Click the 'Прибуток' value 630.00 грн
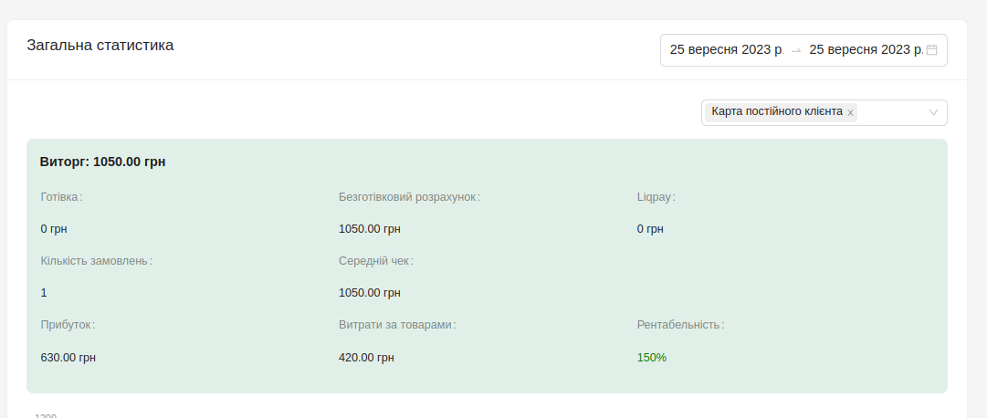Screen dimensions: 987x418 (68, 358)
